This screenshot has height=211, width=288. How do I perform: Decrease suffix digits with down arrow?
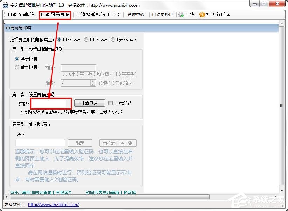(x=93, y=84)
